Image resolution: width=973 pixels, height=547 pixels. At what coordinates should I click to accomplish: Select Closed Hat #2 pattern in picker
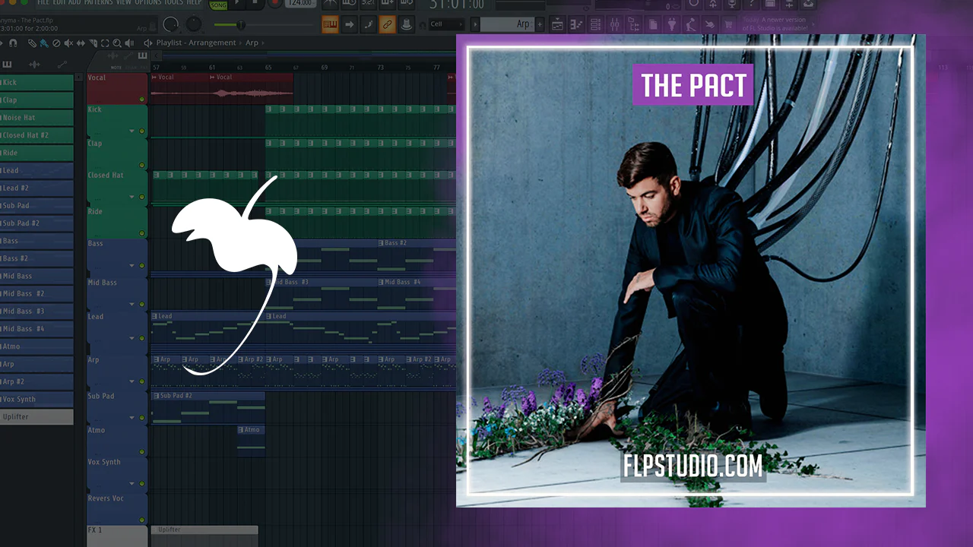[x=36, y=135]
